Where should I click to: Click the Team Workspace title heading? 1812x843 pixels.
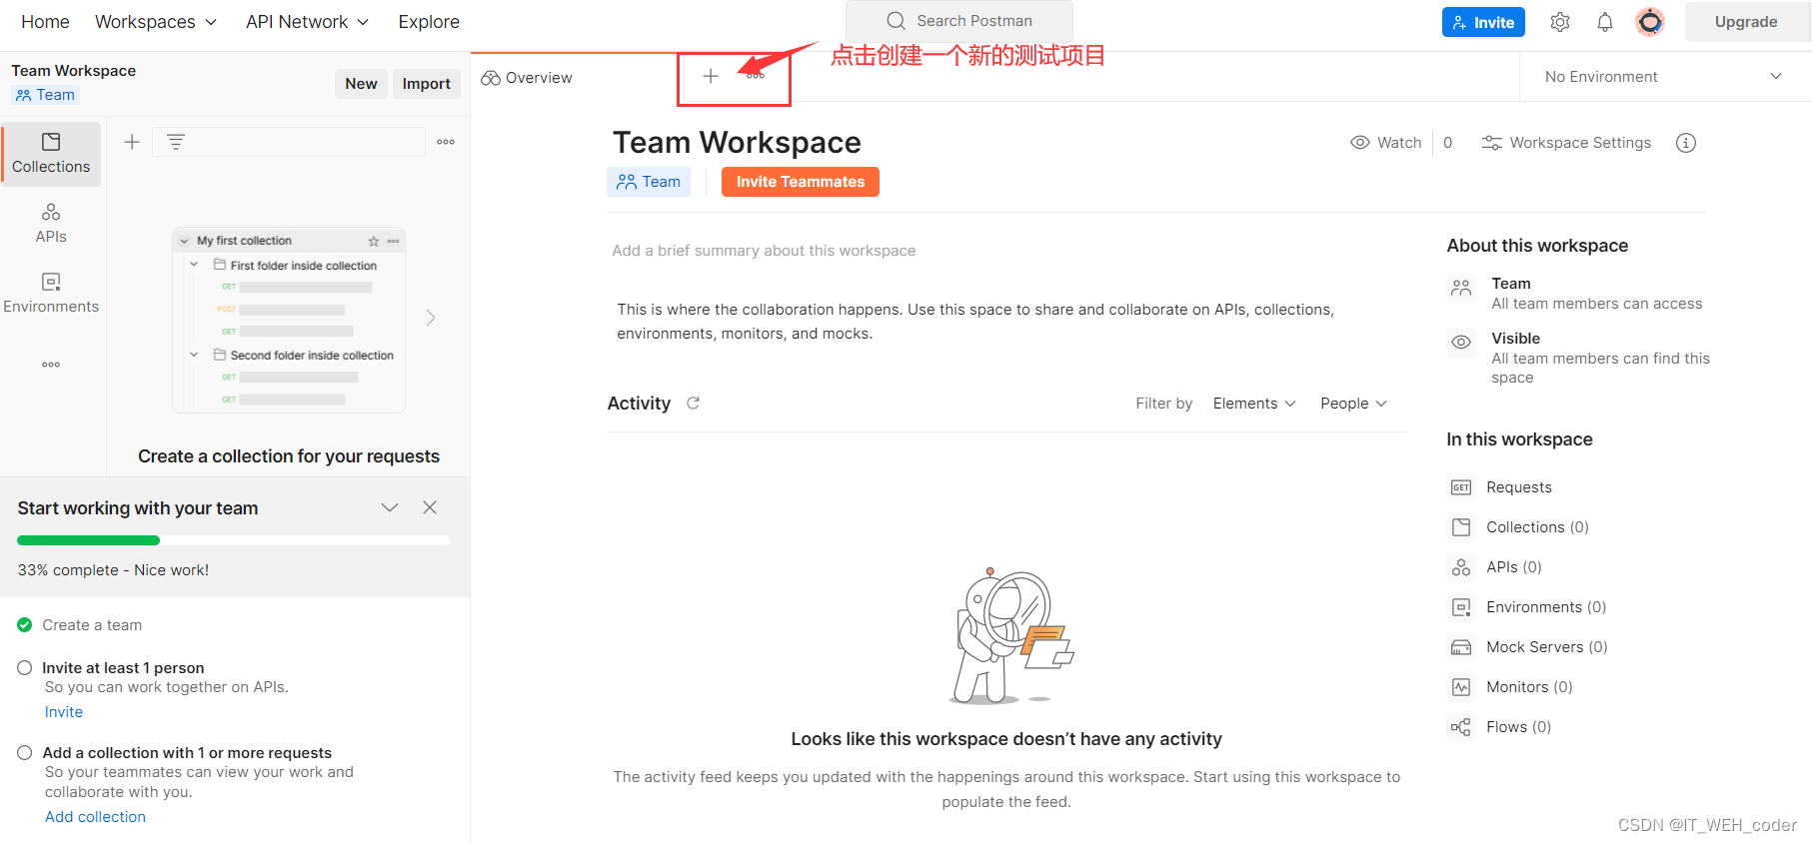click(737, 143)
